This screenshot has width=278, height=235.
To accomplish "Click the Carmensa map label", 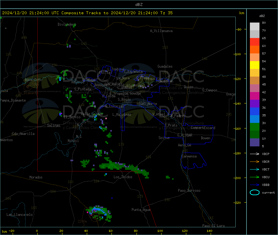I will 189,156.
